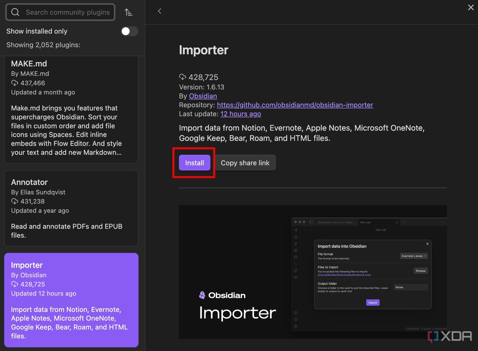
Task: Click the search magnifier icon
Action: [x=15, y=12]
